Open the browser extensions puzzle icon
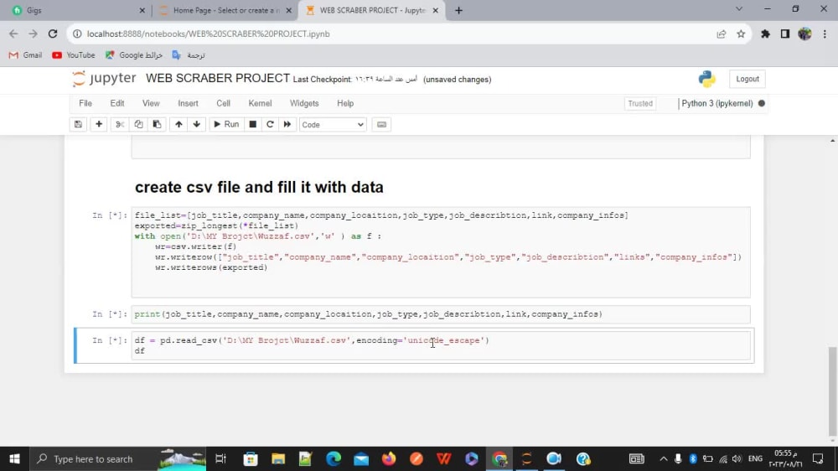Viewport: 838px width, 471px height. (x=765, y=34)
